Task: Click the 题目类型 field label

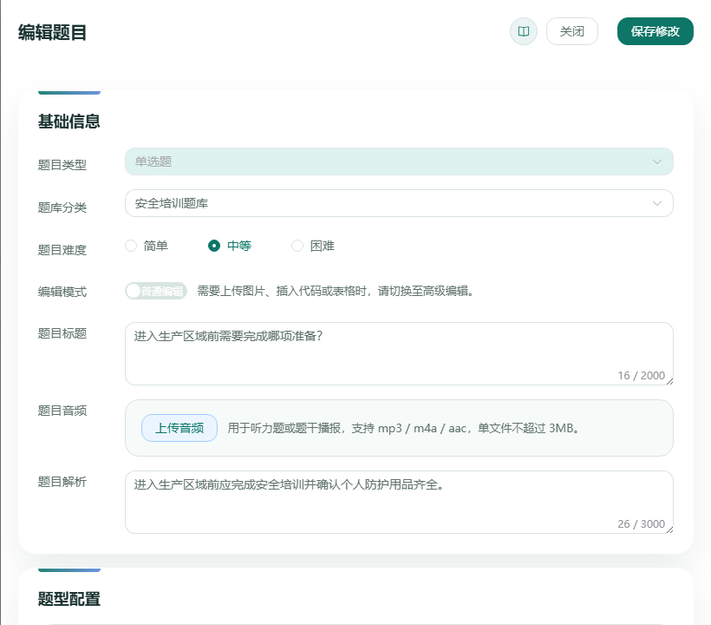Action: (62, 165)
